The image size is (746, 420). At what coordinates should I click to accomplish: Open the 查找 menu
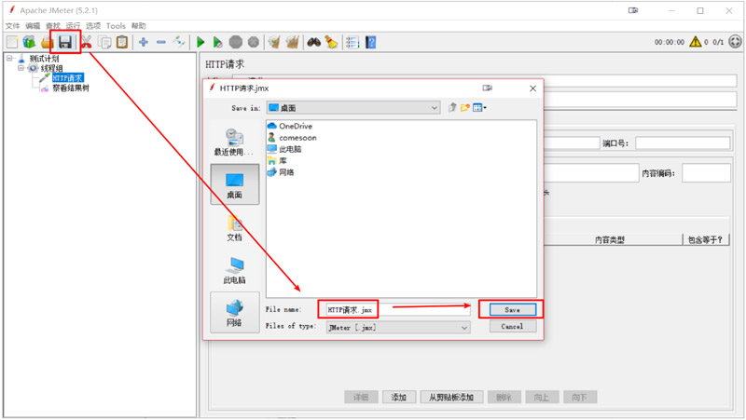(53, 26)
